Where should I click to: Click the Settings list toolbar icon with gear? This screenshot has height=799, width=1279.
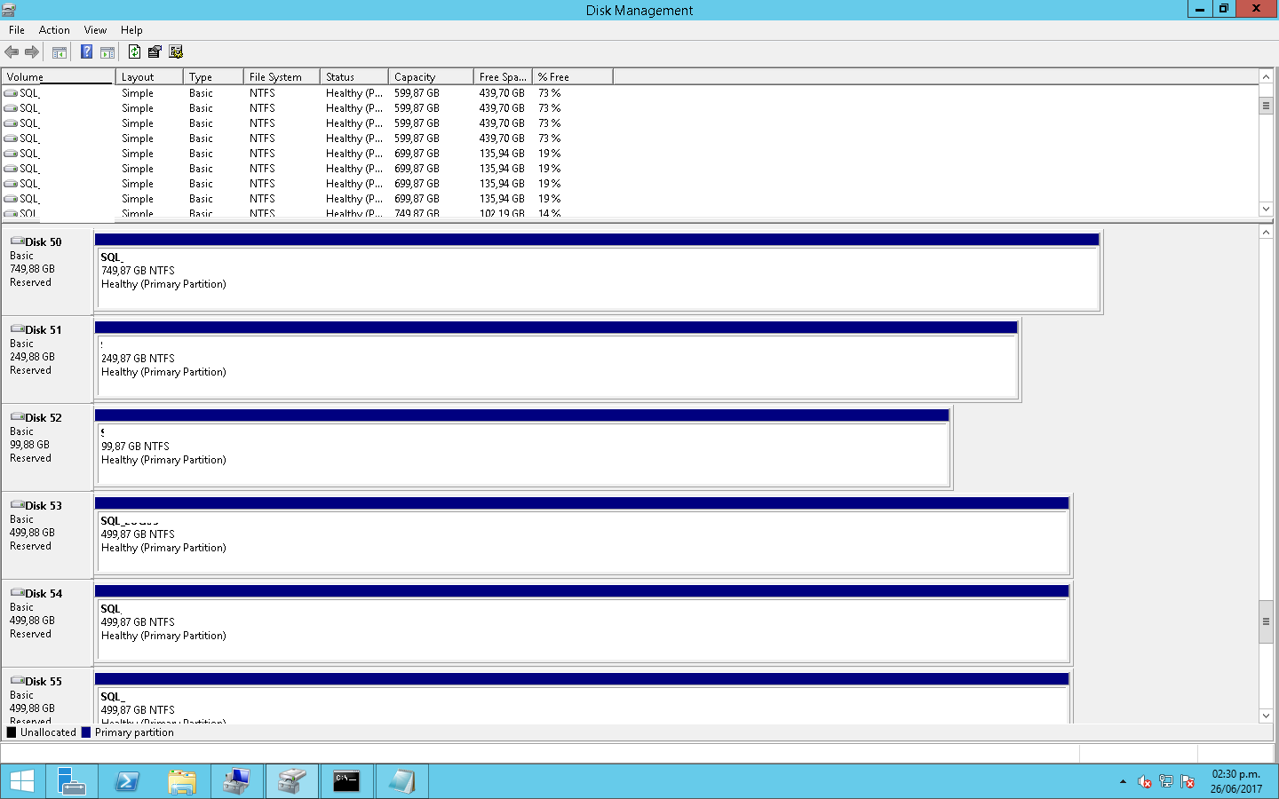[x=176, y=52]
